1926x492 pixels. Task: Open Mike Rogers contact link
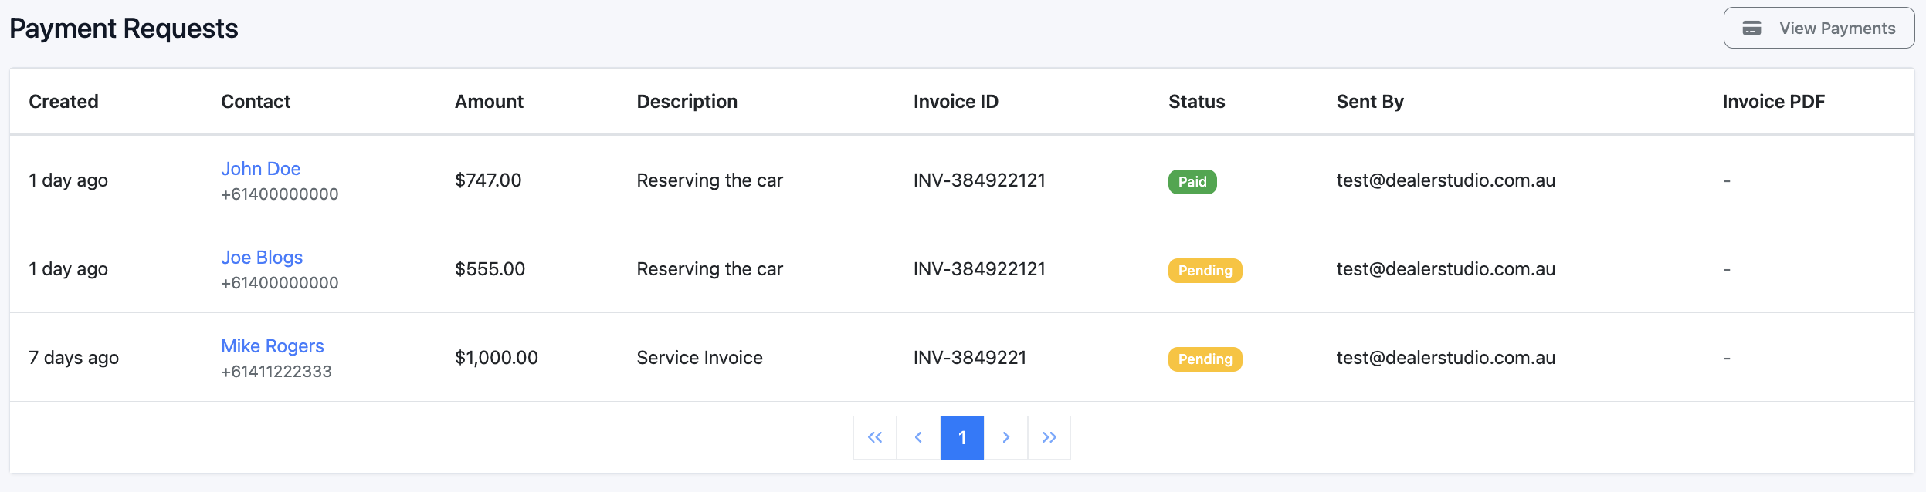coord(272,346)
